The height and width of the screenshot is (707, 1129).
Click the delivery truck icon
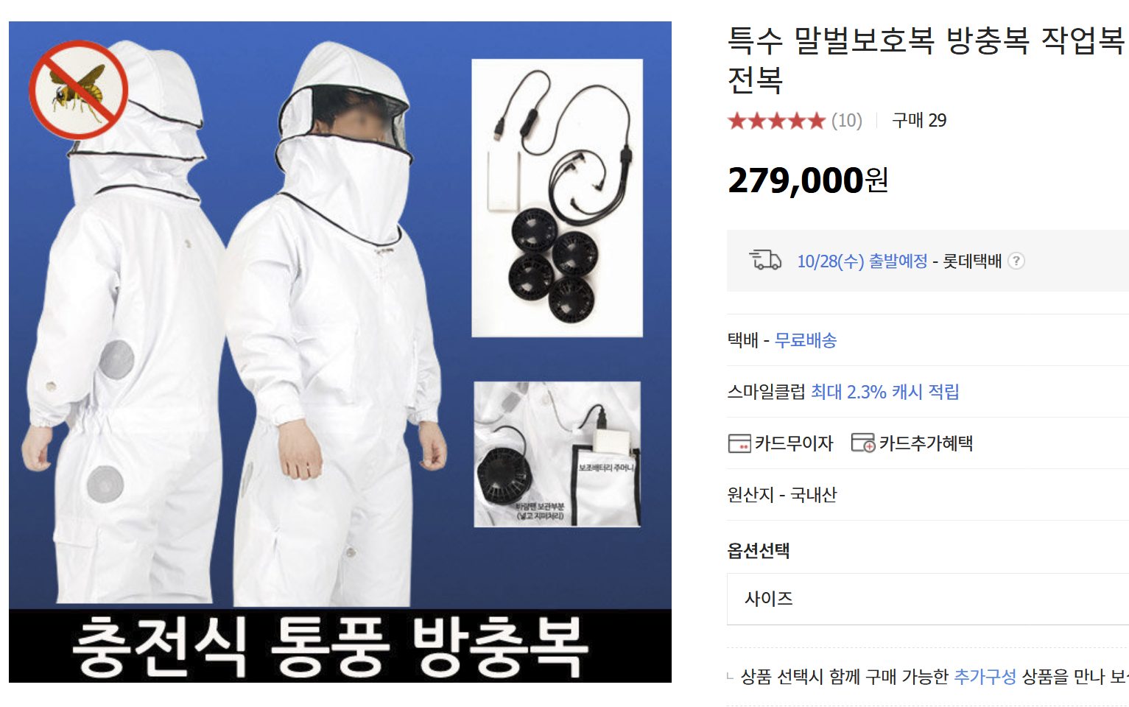765,260
